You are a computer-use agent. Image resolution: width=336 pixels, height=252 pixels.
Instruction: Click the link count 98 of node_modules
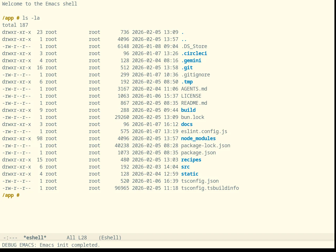click(40, 138)
